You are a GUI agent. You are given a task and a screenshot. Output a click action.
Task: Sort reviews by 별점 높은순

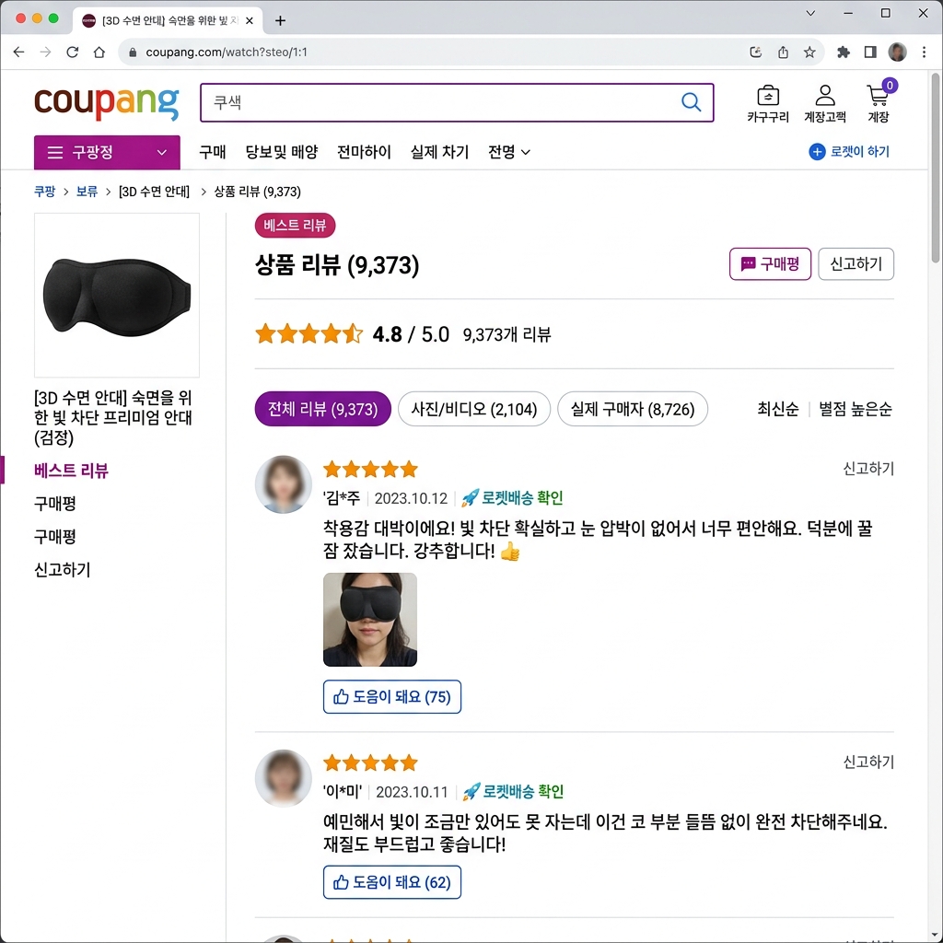pos(855,410)
